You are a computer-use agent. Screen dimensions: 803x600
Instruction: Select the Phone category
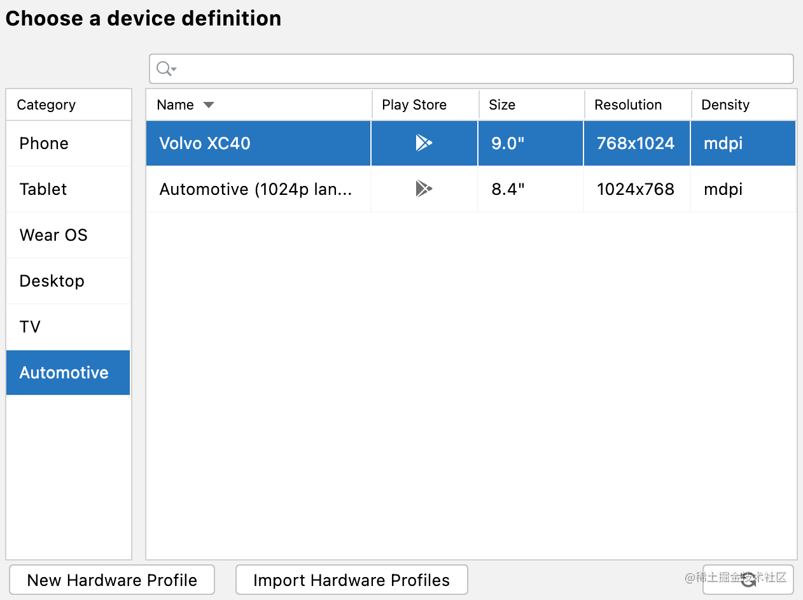tap(43, 143)
